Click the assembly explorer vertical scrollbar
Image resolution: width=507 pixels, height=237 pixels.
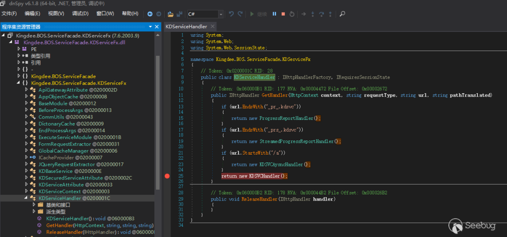pyautogui.click(x=158, y=122)
